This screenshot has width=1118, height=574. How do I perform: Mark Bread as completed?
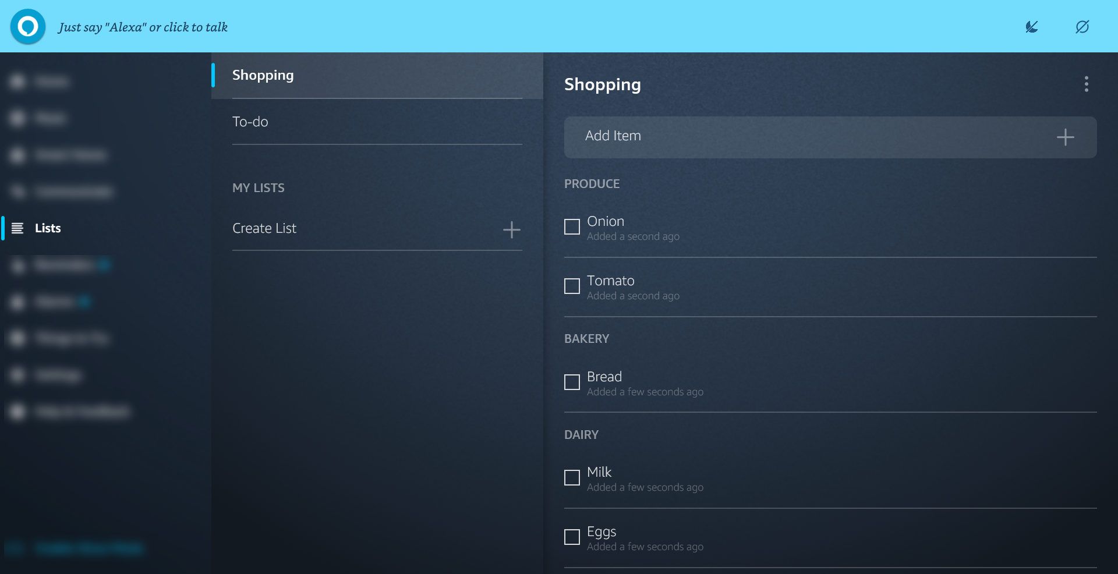click(572, 382)
